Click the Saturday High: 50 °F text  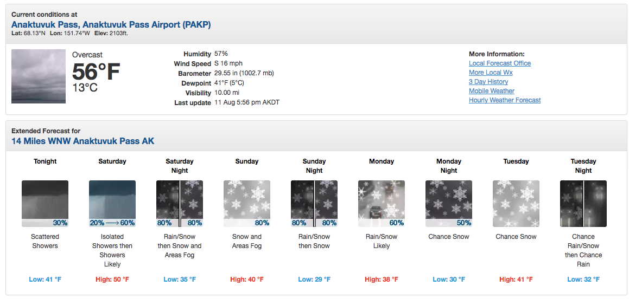112,279
